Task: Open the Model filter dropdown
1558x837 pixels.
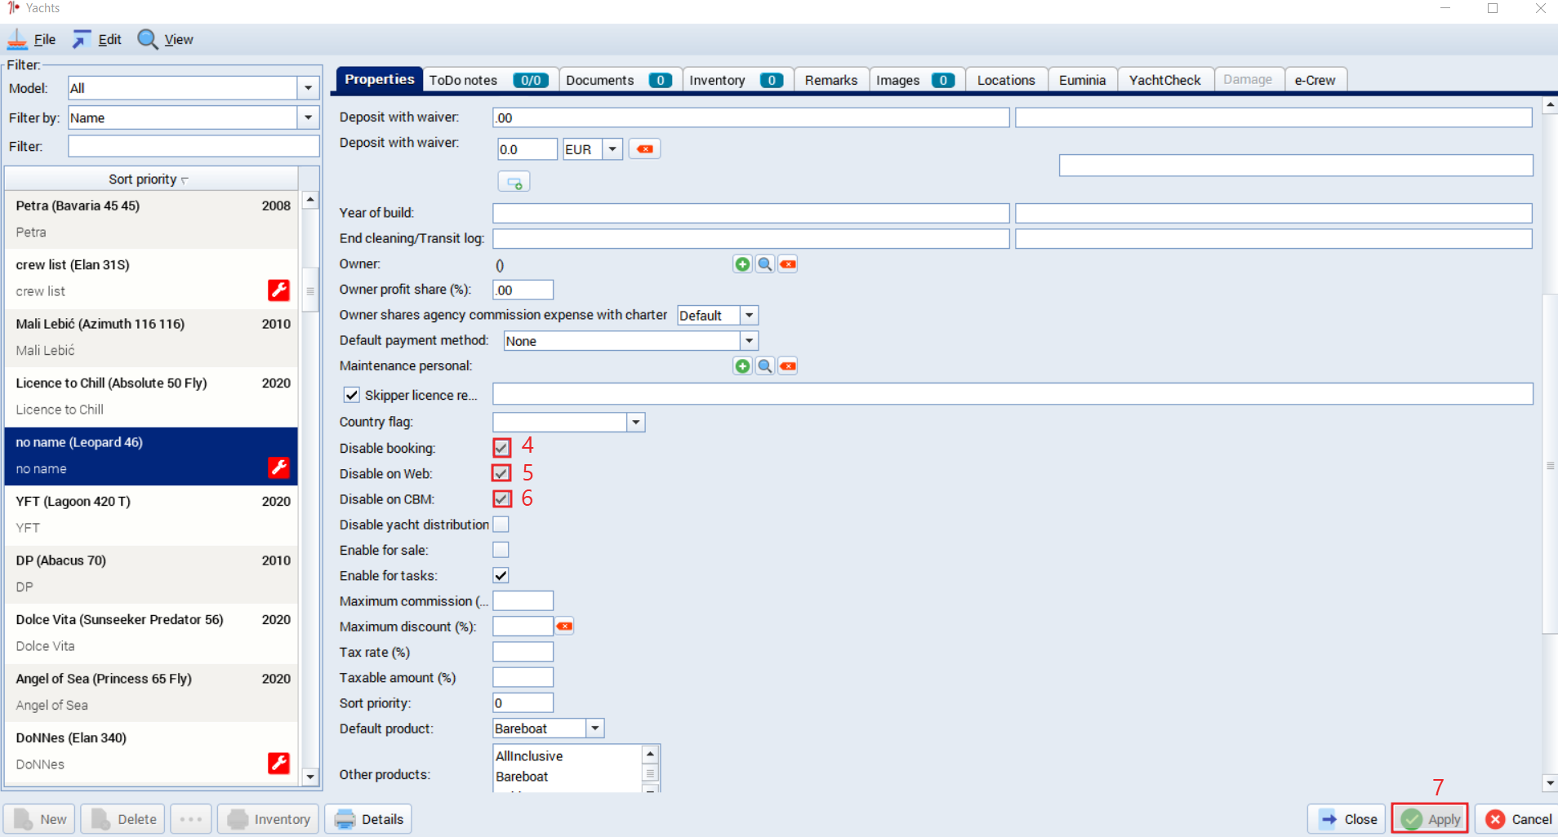Action: [x=308, y=88]
